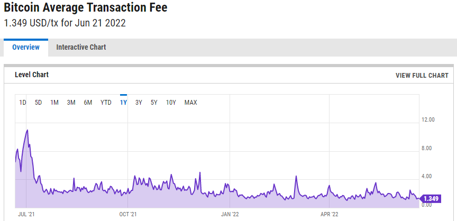Set chart range to YTD
The height and width of the screenshot is (221, 457).
[x=106, y=103]
